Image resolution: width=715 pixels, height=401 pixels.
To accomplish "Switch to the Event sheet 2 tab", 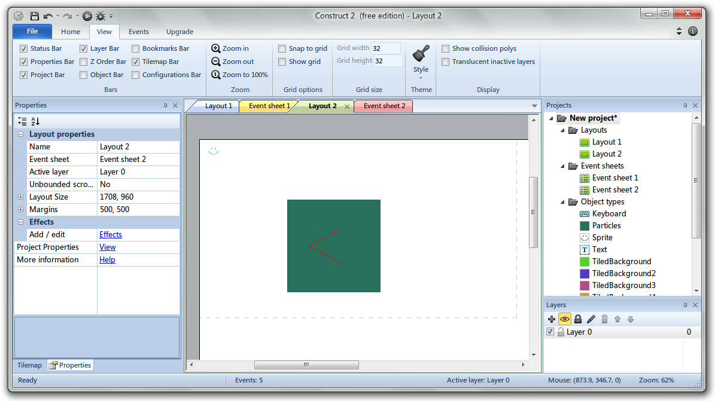I will coord(383,105).
